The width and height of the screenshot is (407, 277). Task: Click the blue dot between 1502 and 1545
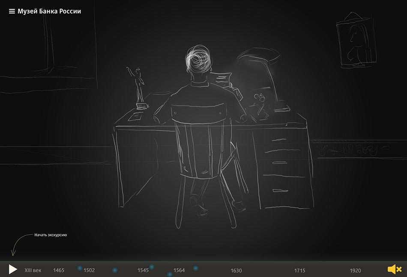tap(115, 270)
